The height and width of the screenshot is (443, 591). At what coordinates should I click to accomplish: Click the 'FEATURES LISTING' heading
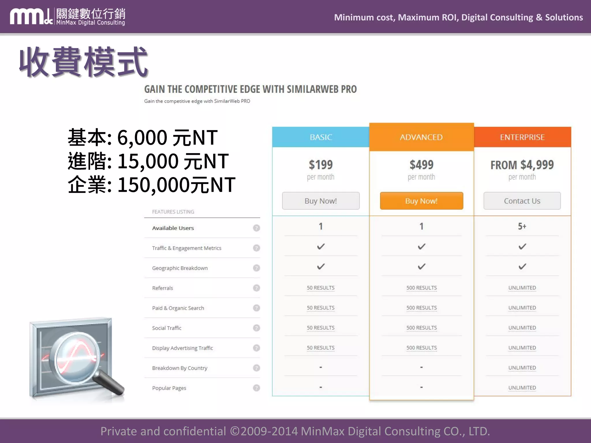pyautogui.click(x=173, y=212)
